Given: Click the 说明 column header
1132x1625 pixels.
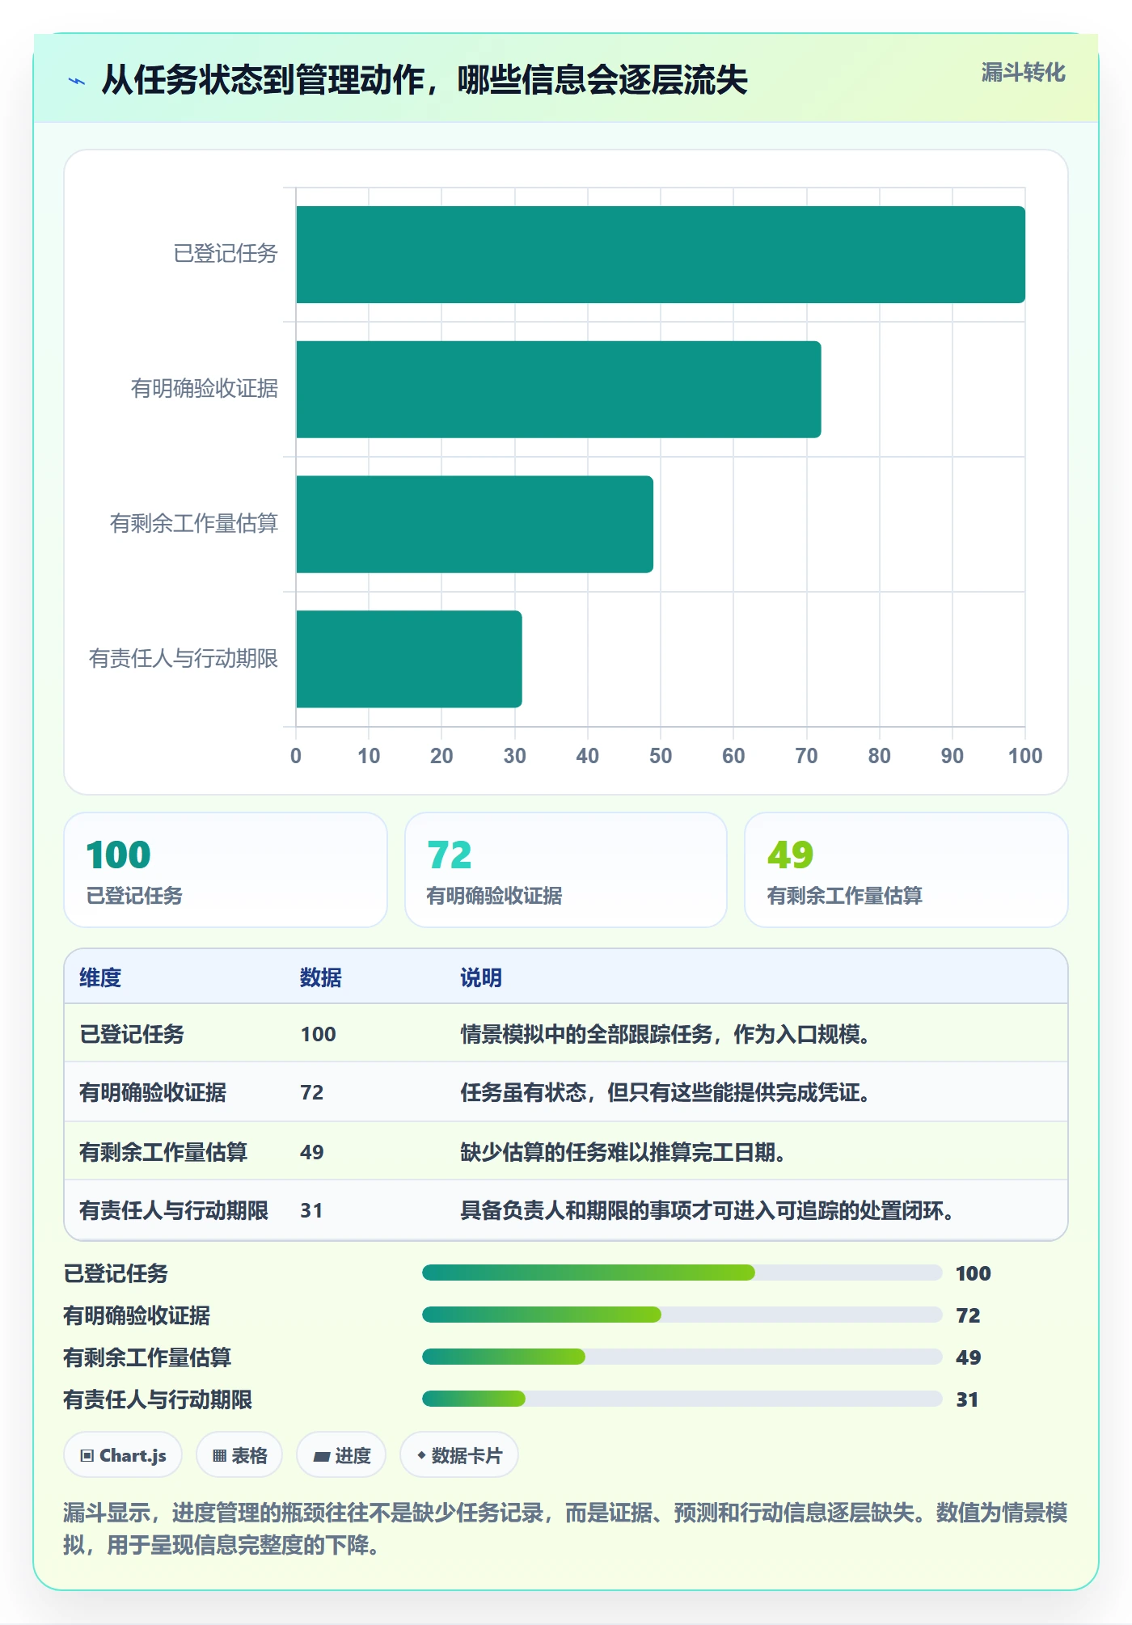Looking at the screenshot, I should pos(481,977).
